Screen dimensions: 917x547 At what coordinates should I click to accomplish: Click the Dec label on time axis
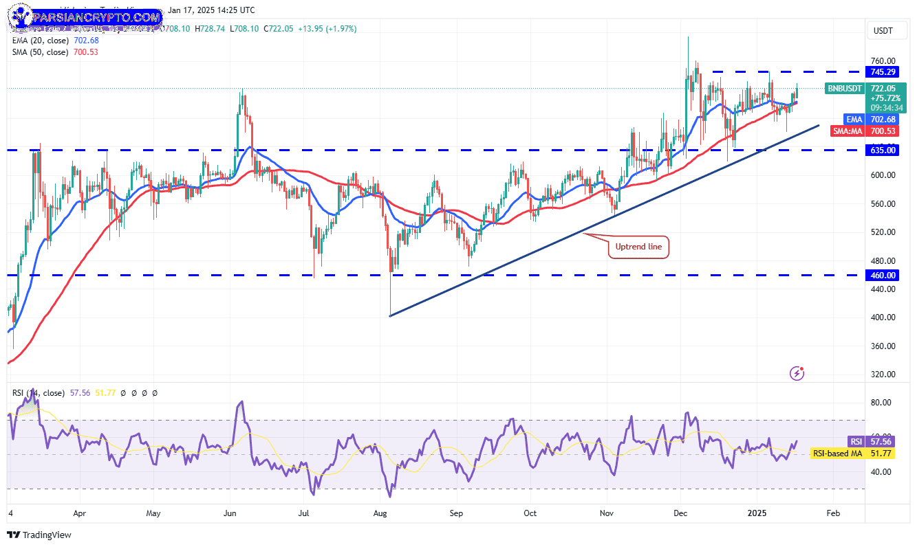point(681,513)
